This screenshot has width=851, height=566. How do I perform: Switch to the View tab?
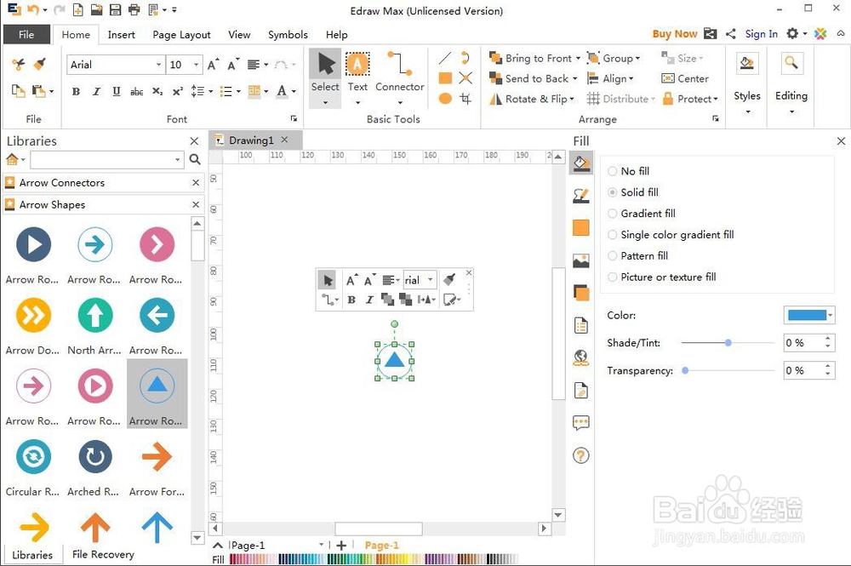point(239,34)
